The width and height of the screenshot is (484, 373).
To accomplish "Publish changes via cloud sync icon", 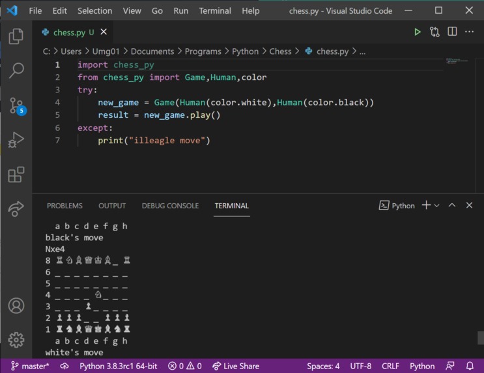I will point(64,366).
